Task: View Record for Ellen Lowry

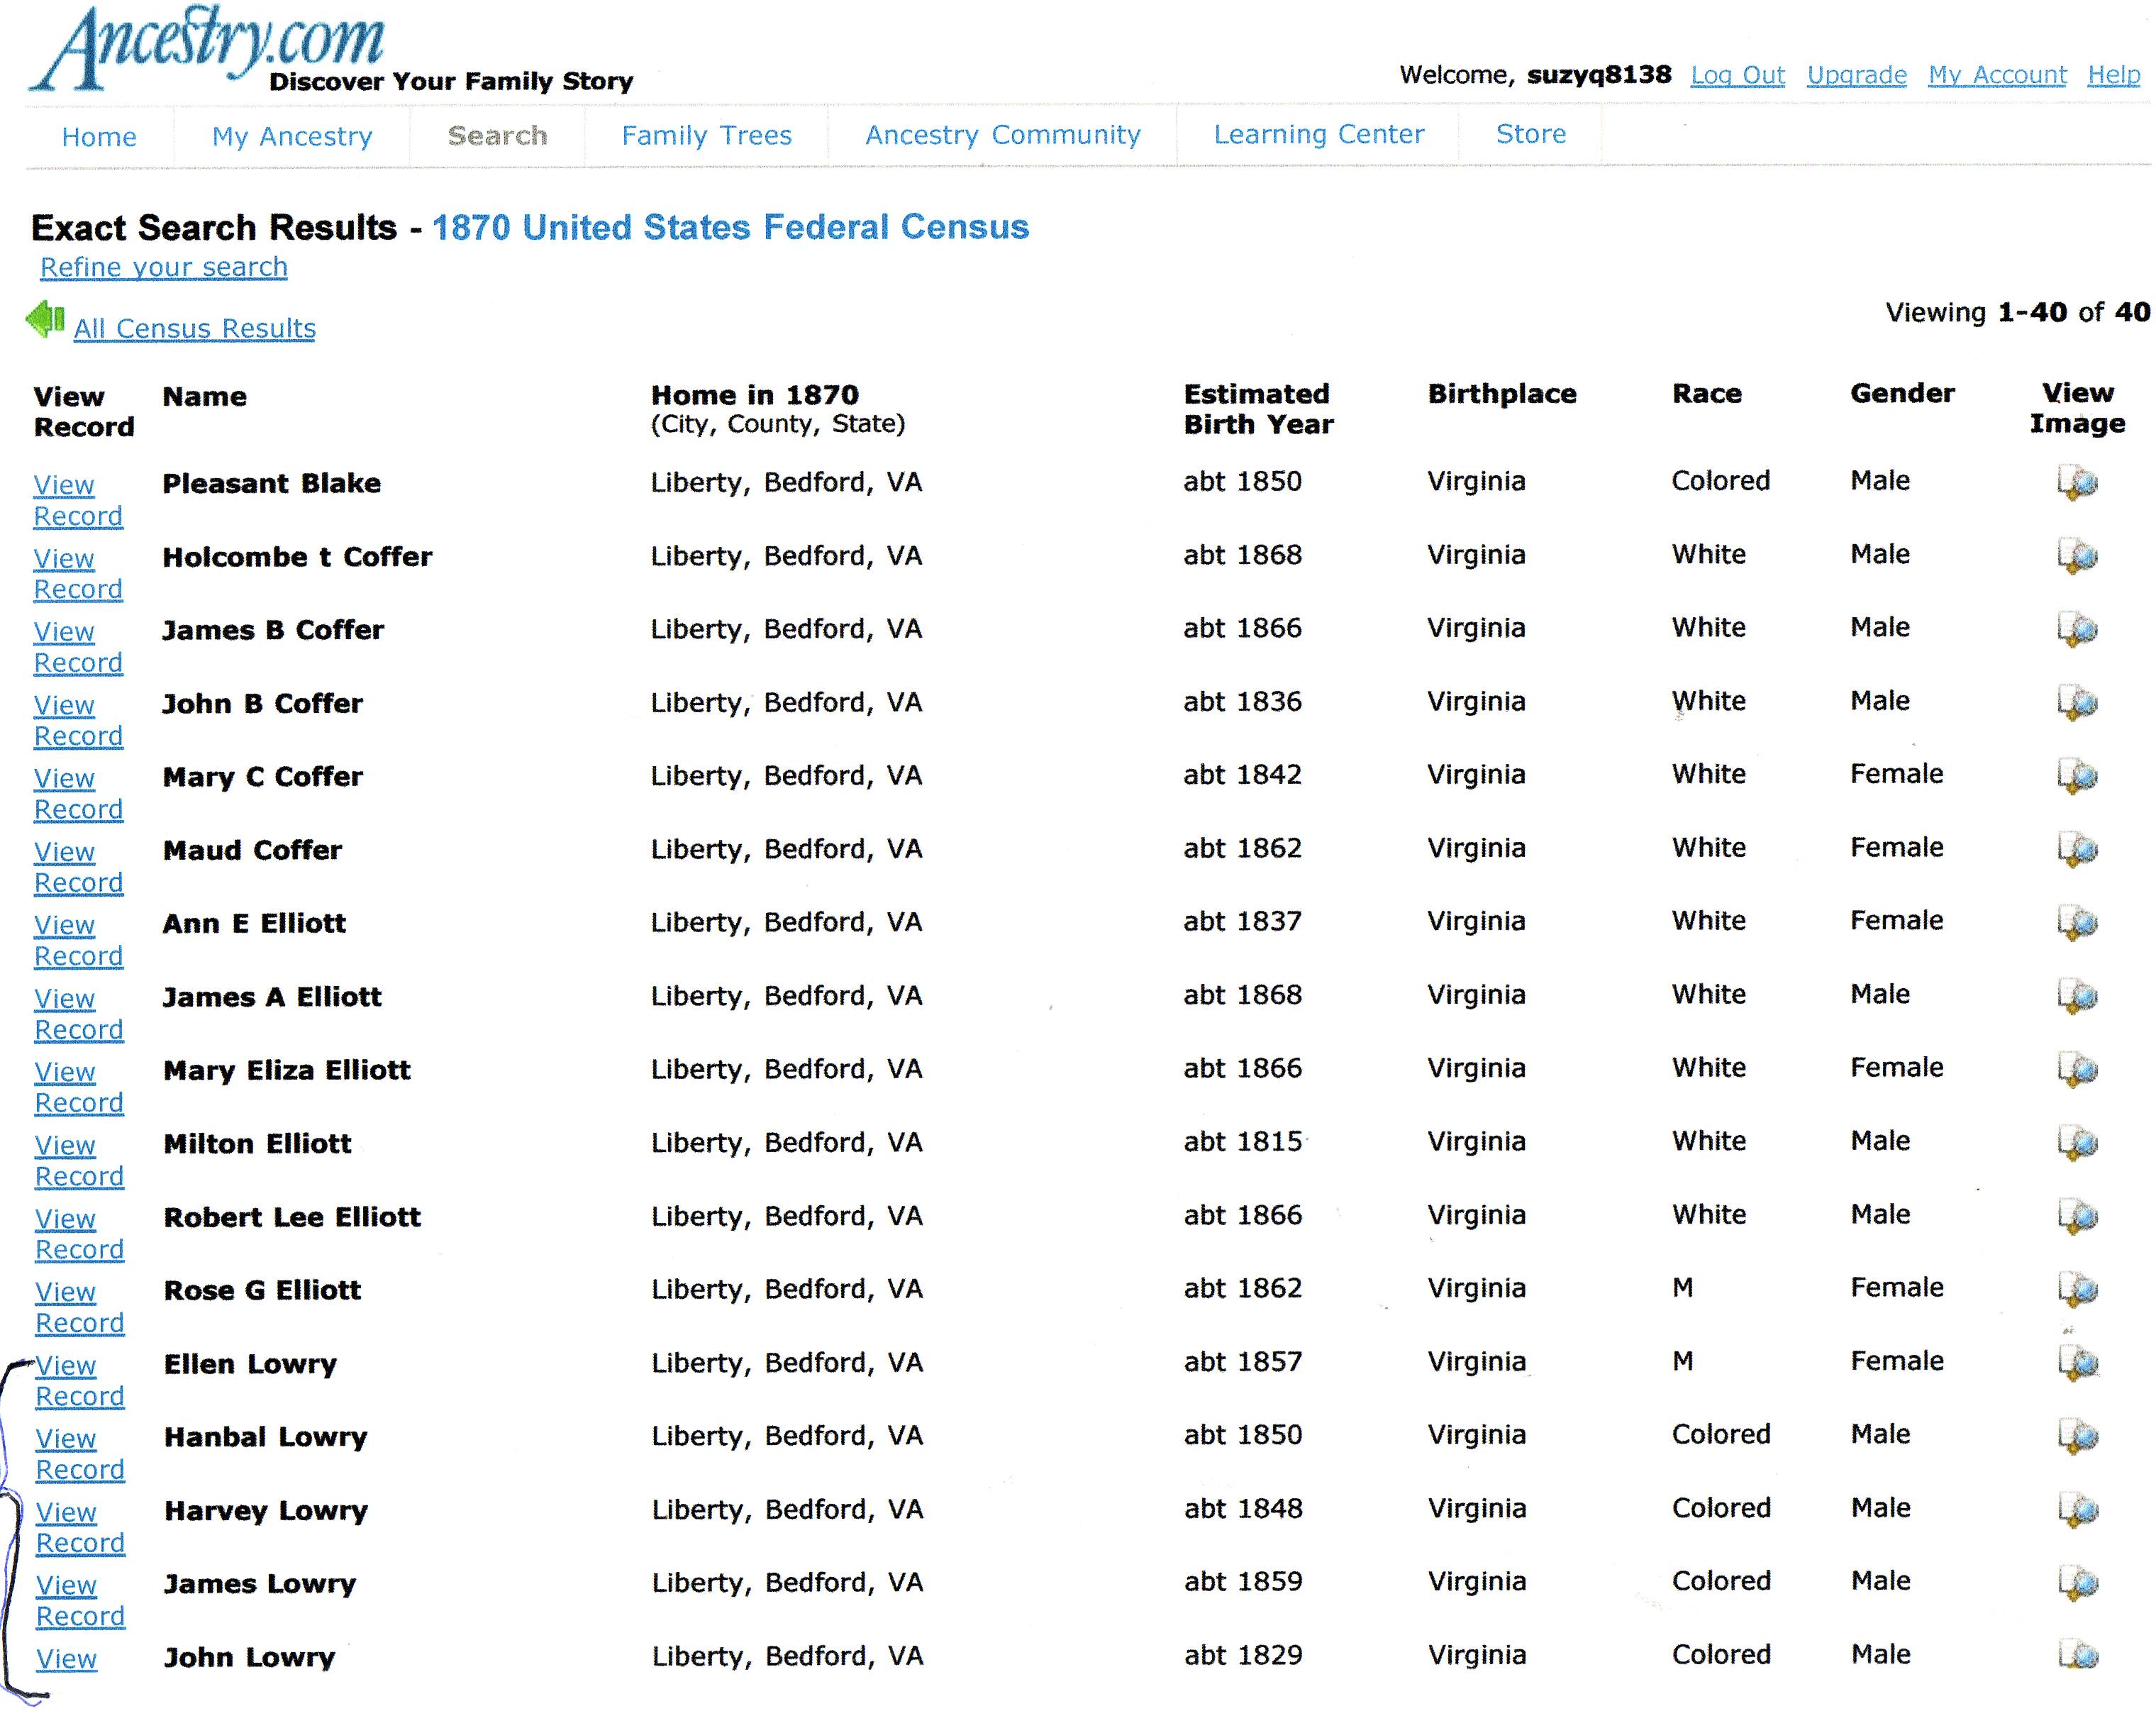Action: [80, 1381]
